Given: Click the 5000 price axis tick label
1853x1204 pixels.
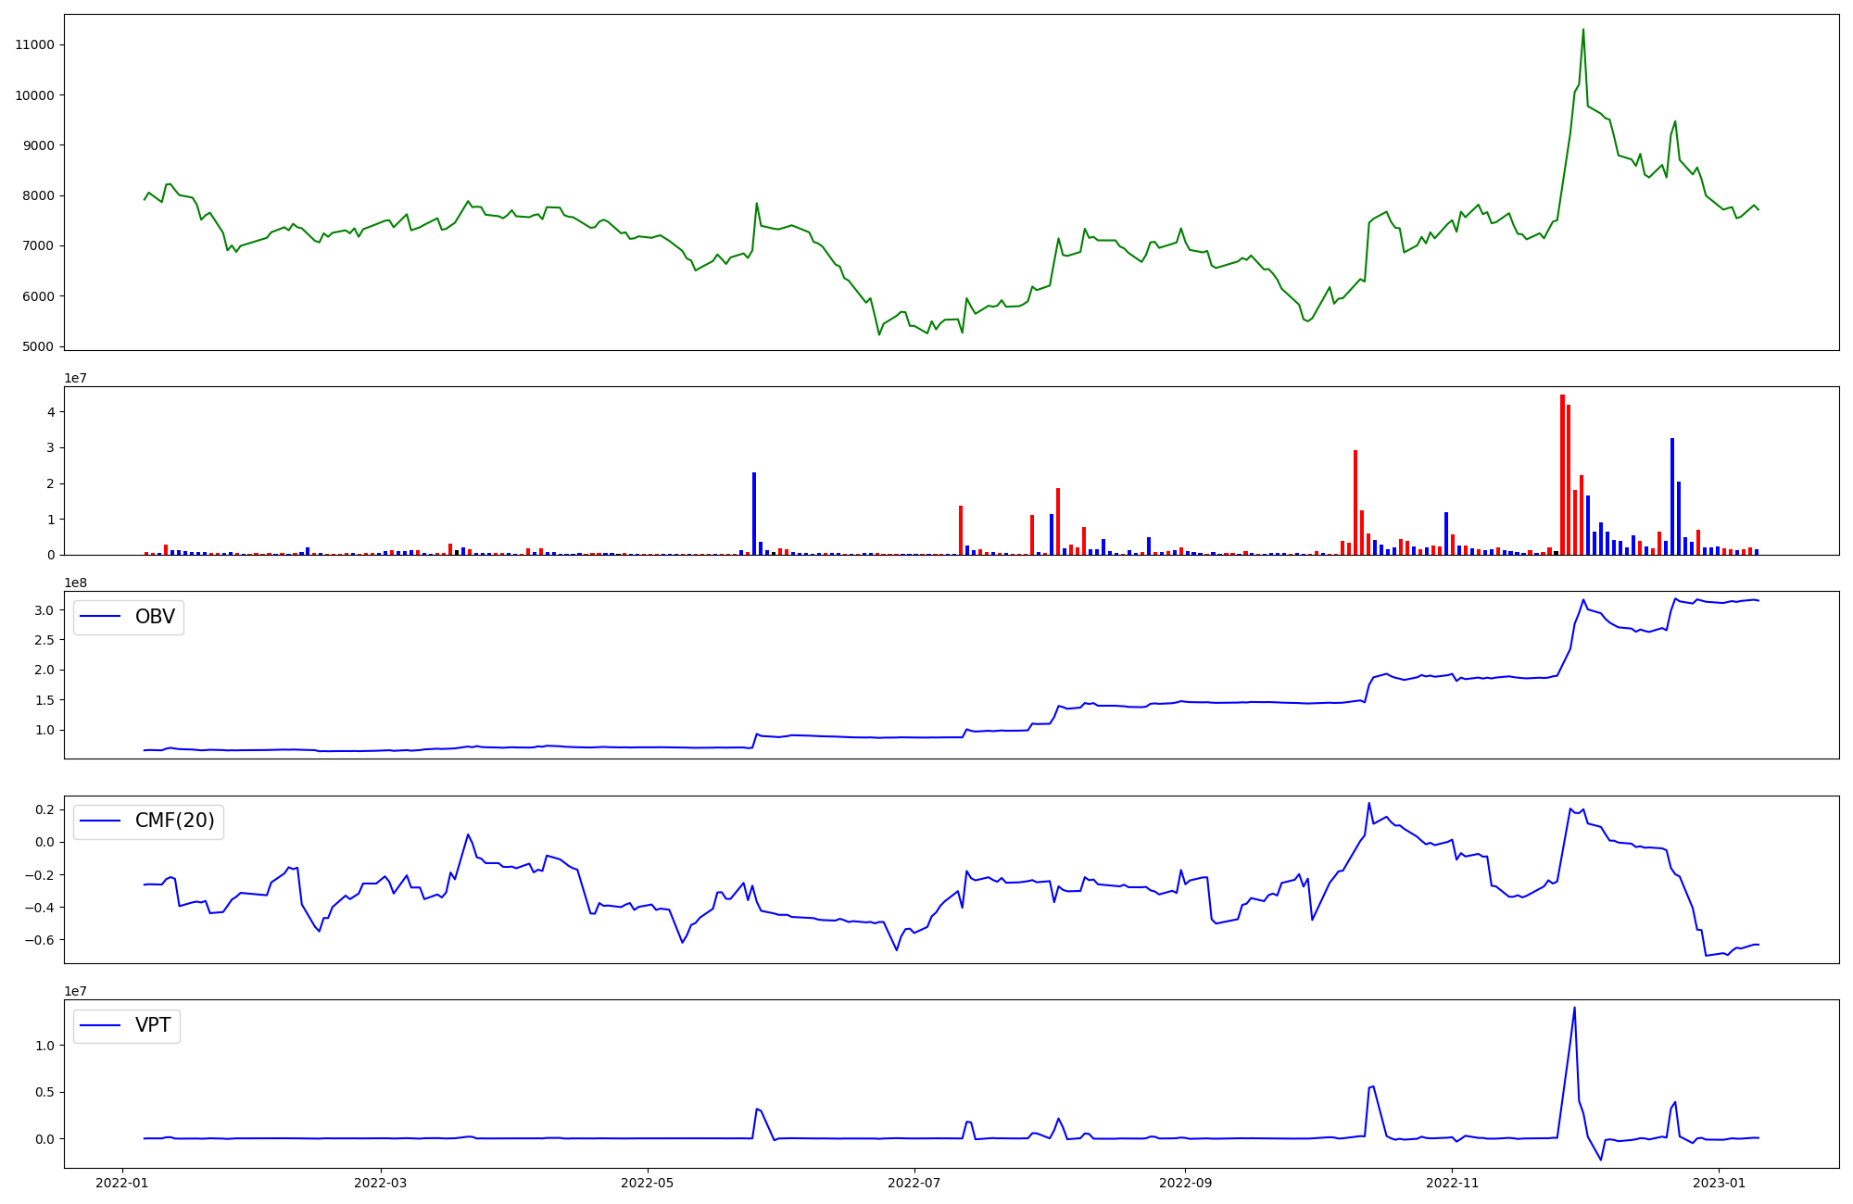Looking at the screenshot, I should [x=38, y=346].
